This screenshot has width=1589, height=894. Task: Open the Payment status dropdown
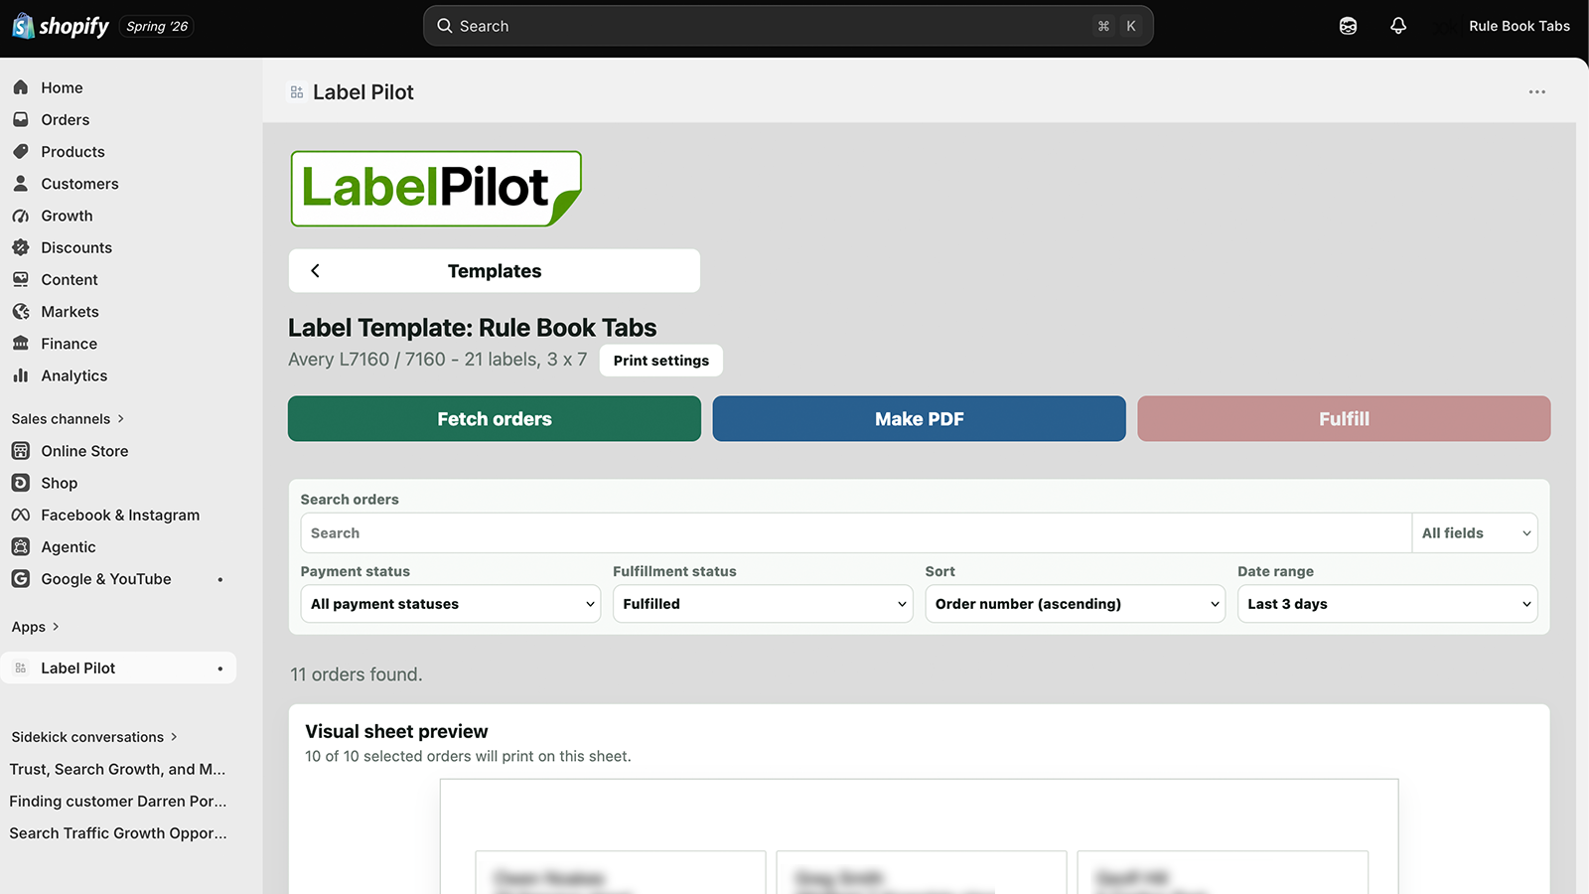(x=451, y=604)
